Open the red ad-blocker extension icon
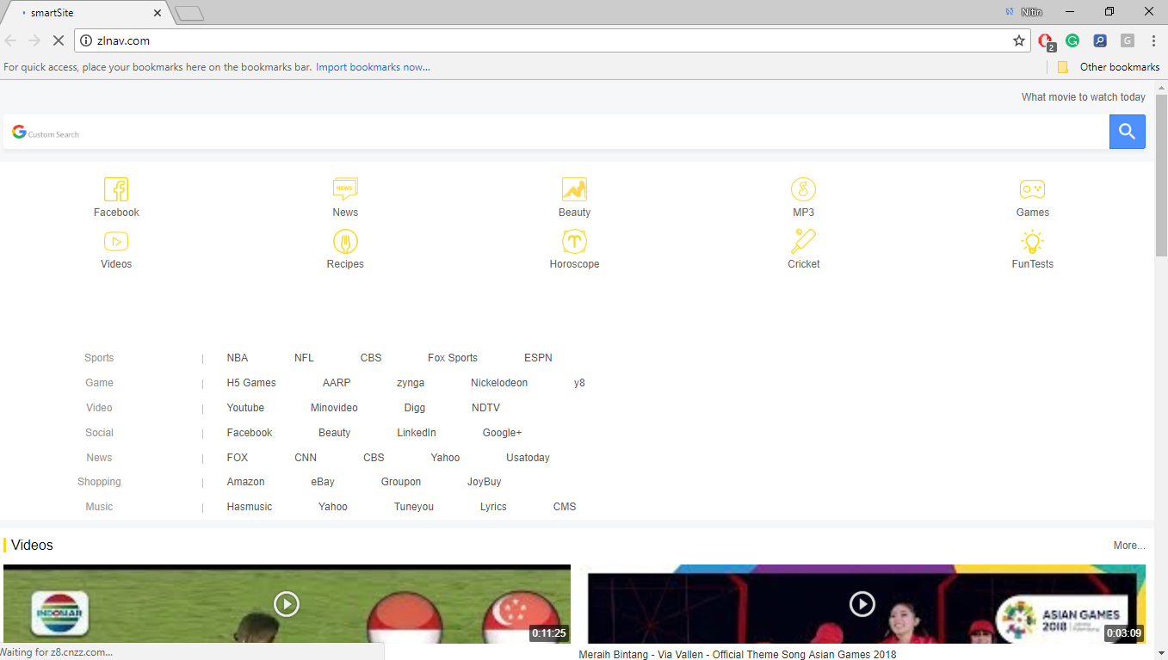This screenshot has height=660, width=1168. 1046,40
